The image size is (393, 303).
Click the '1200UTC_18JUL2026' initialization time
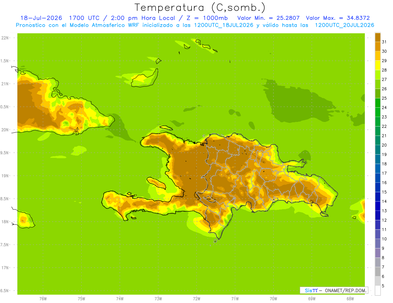pos(223,25)
